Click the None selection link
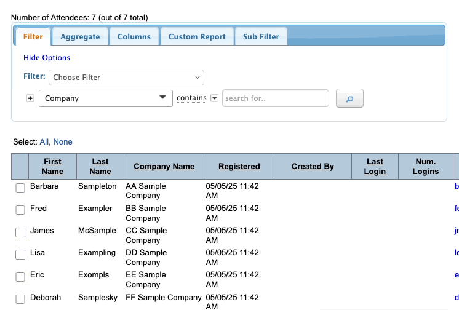Screen dimensions: 459x310 [x=63, y=142]
